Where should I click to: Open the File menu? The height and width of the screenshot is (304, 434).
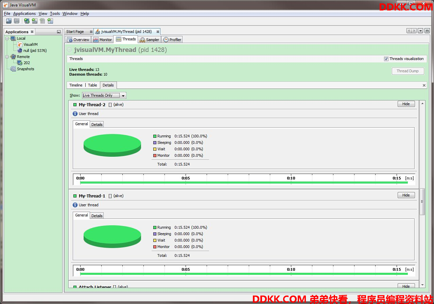tap(7, 14)
